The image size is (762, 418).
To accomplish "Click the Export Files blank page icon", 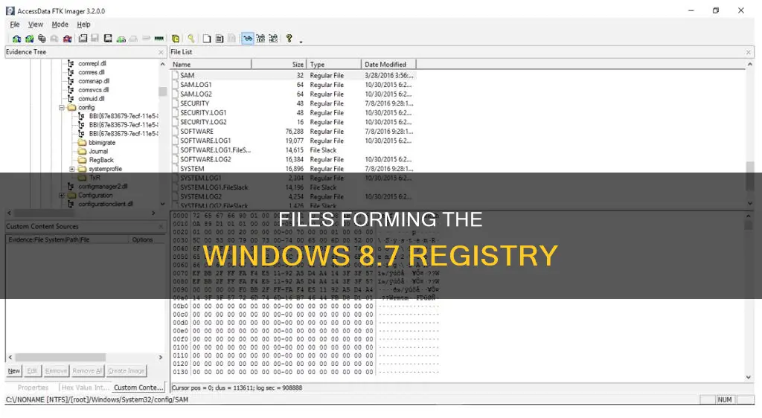I will pyautogui.click(x=207, y=39).
